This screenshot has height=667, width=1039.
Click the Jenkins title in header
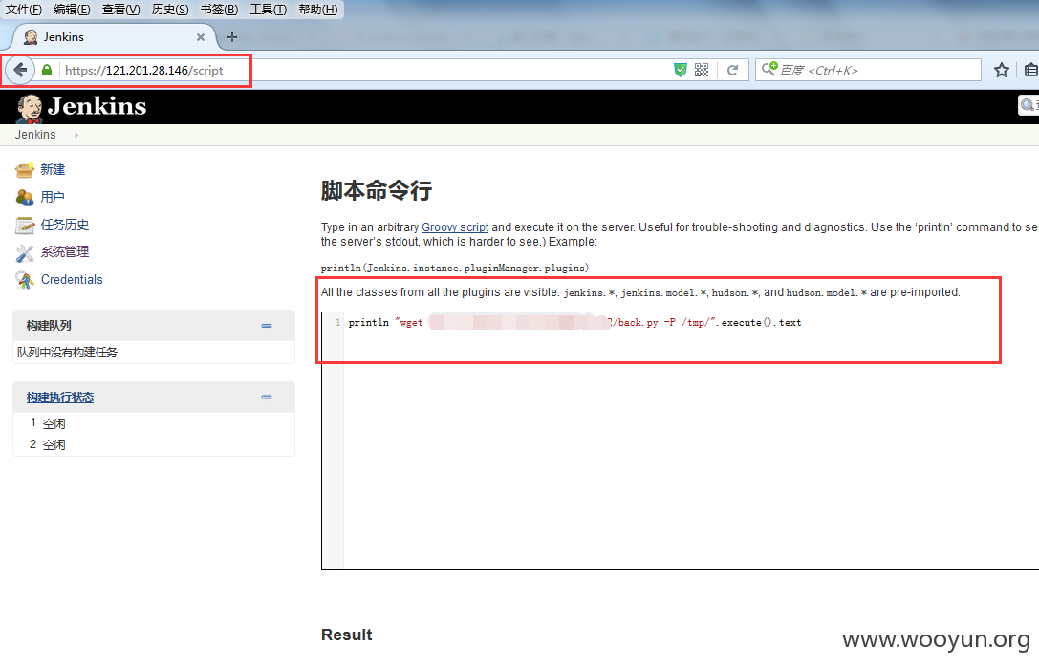click(97, 106)
